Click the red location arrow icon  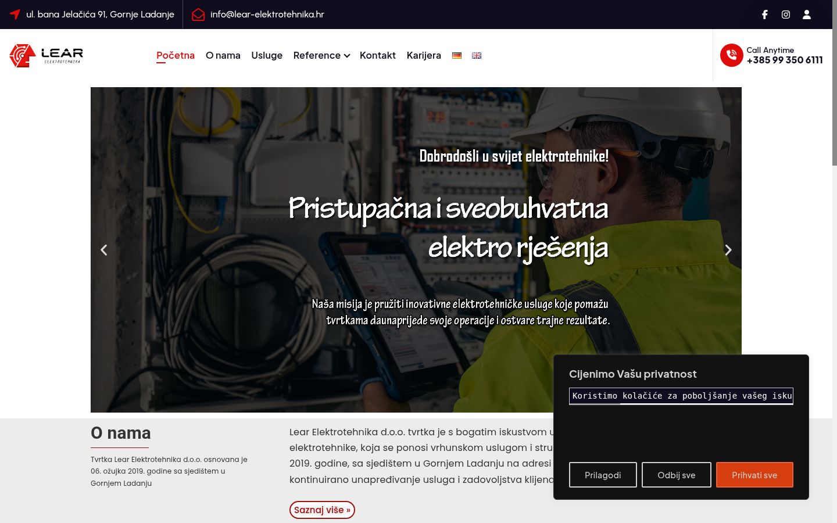tap(15, 14)
